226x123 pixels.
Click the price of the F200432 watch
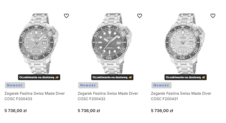[89, 111]
